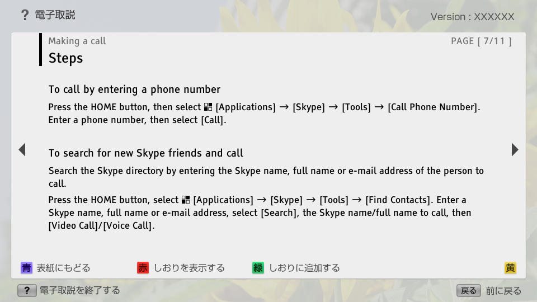This screenshot has height=302, width=537.
Task: Click the ? key icon in bottom bar
Action: [27, 290]
